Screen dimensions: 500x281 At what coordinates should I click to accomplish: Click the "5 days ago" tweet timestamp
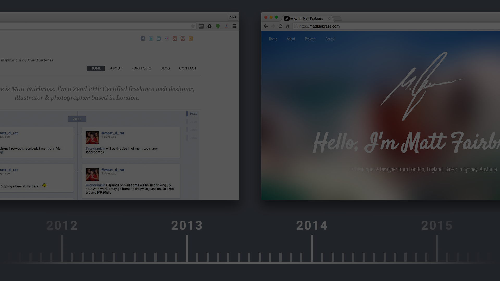pyautogui.click(x=109, y=174)
